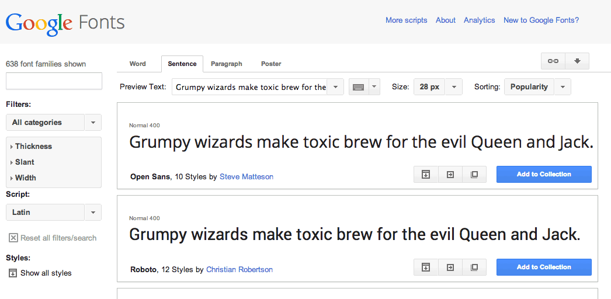The height and width of the screenshot is (299, 611).
Task: Expand the Slant filter
Action: coord(23,162)
